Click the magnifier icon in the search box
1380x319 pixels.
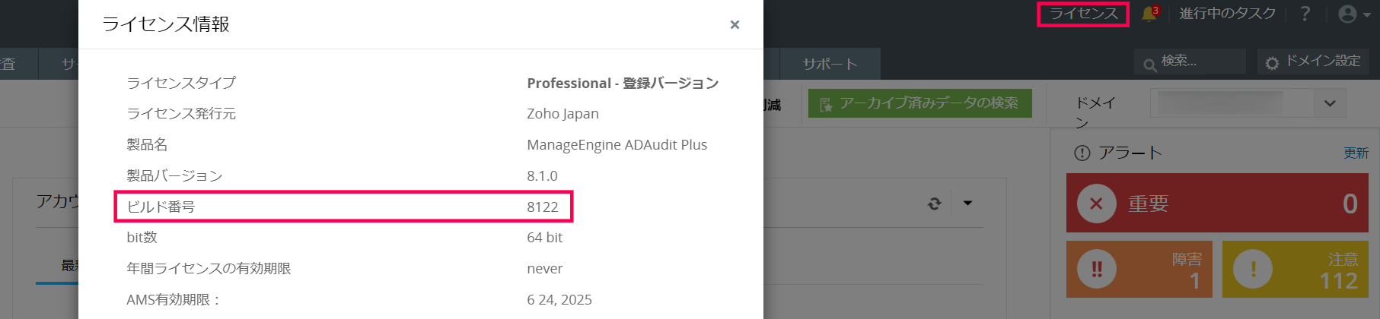point(1149,65)
